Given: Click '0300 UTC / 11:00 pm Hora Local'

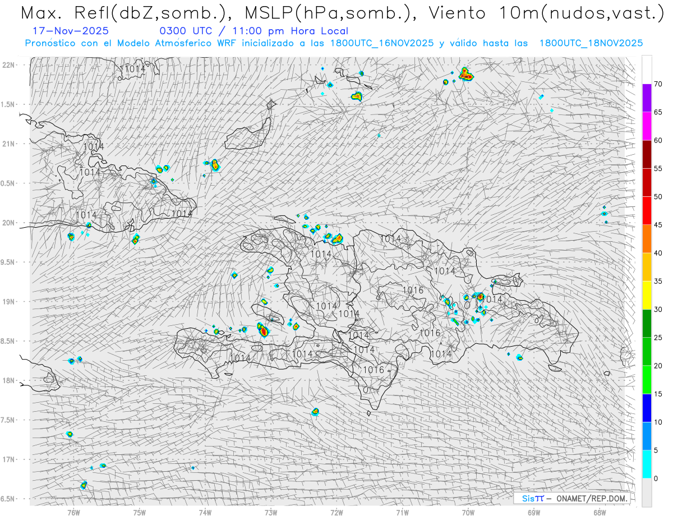Looking at the screenshot, I should tap(254, 31).
